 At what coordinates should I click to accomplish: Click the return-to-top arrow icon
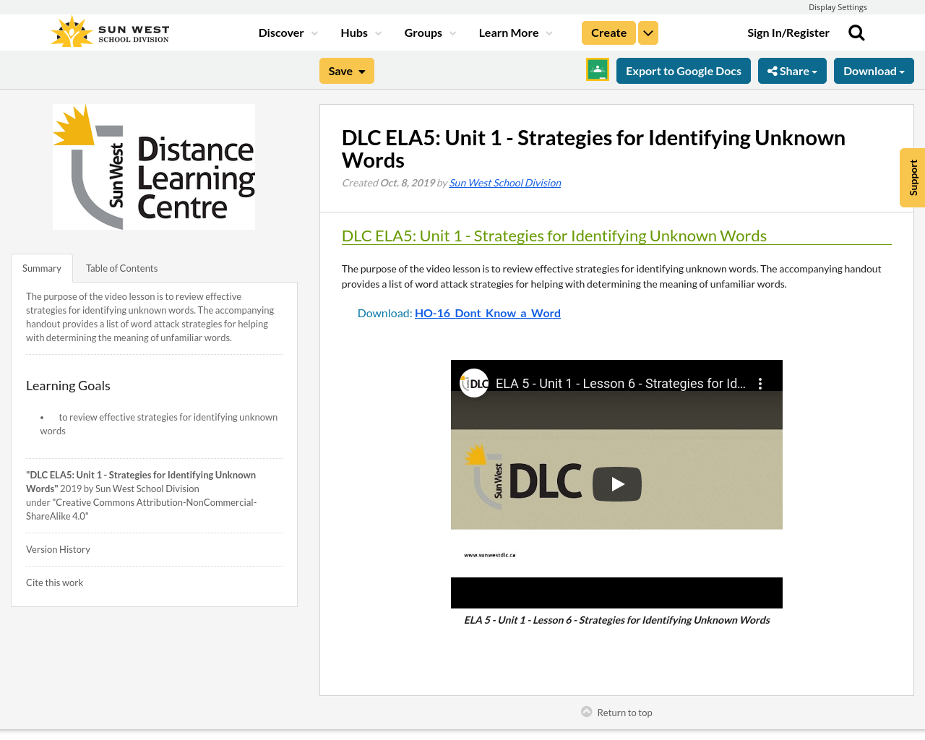585,711
